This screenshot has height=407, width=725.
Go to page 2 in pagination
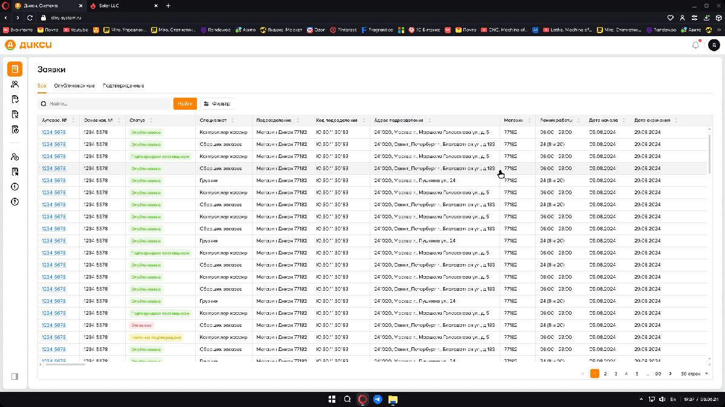(605, 374)
